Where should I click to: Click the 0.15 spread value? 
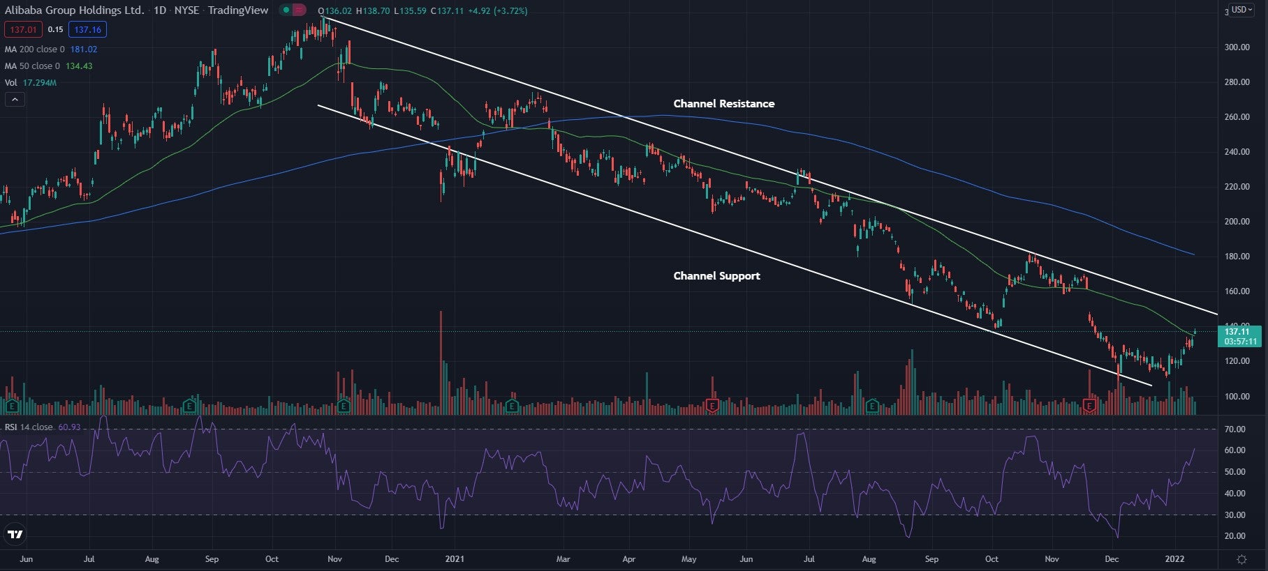click(55, 29)
